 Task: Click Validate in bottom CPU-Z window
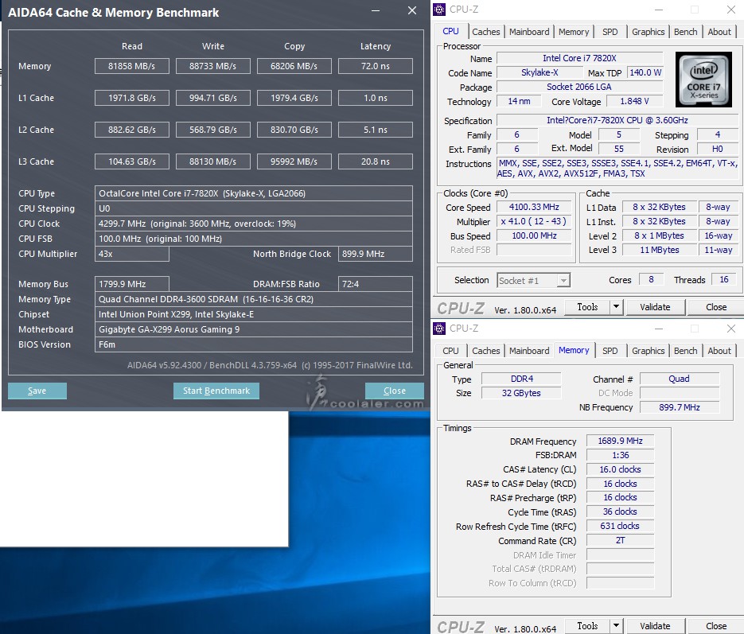pyautogui.click(x=655, y=626)
